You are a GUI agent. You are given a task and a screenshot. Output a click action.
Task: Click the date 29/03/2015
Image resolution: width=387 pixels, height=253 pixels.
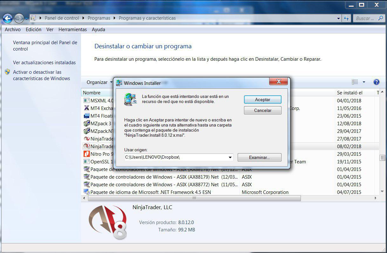pyautogui.click(x=349, y=154)
